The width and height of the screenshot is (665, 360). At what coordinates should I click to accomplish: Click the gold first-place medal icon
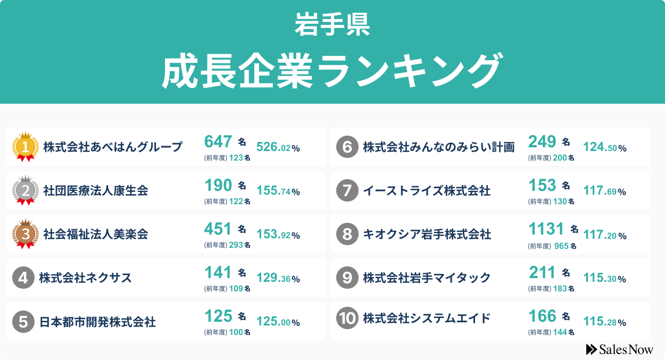26,147
